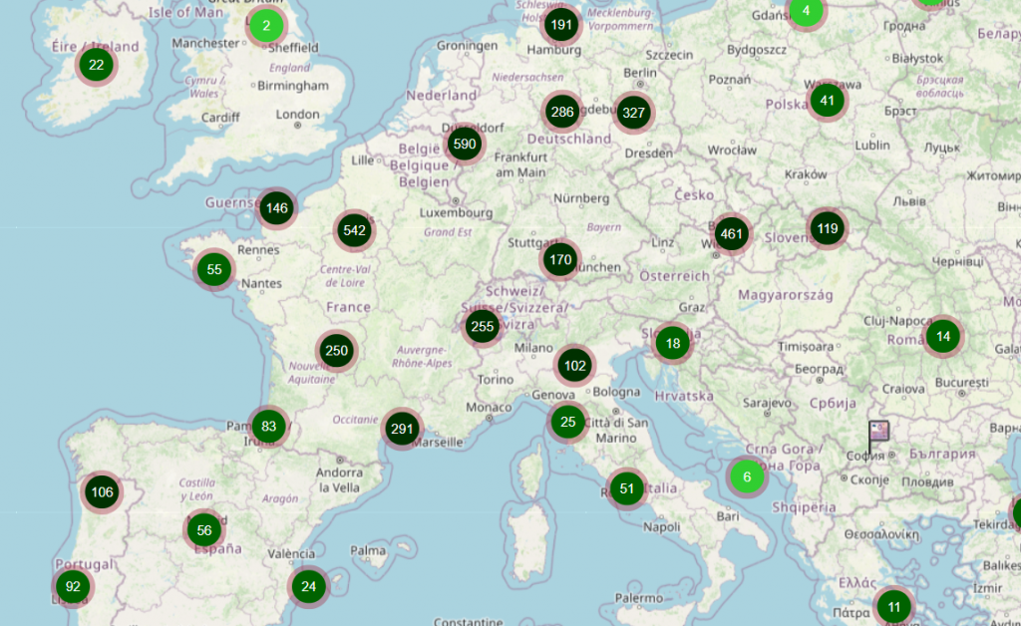Select the 41 cluster near Warszawa
Viewport: 1021px width, 626px height.
827,101
